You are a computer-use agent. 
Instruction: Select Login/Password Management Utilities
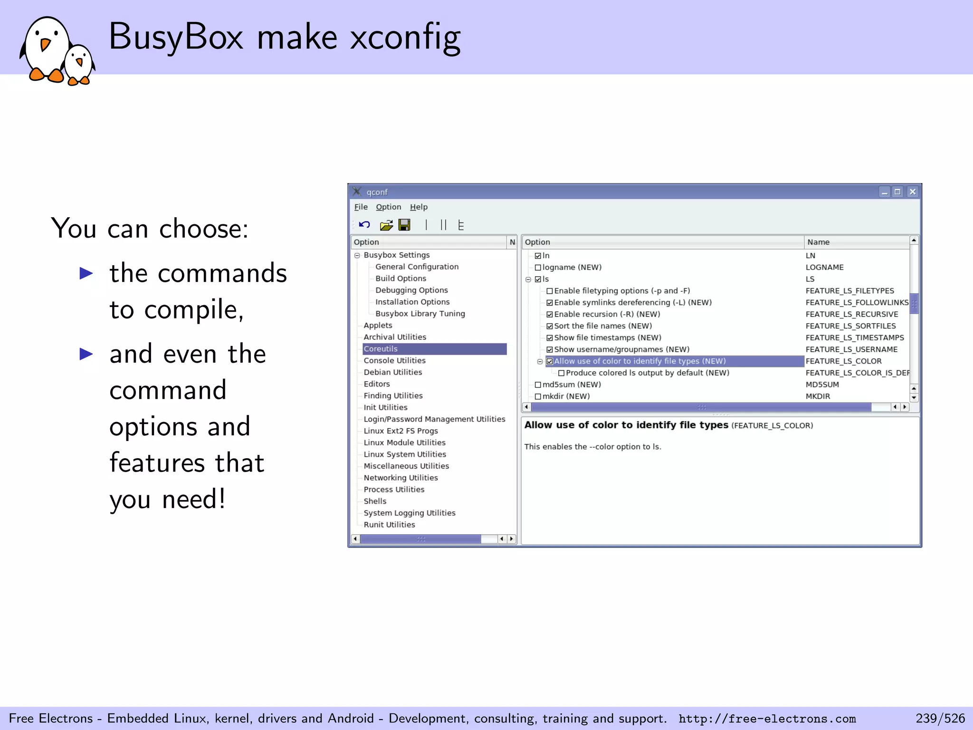(x=434, y=419)
